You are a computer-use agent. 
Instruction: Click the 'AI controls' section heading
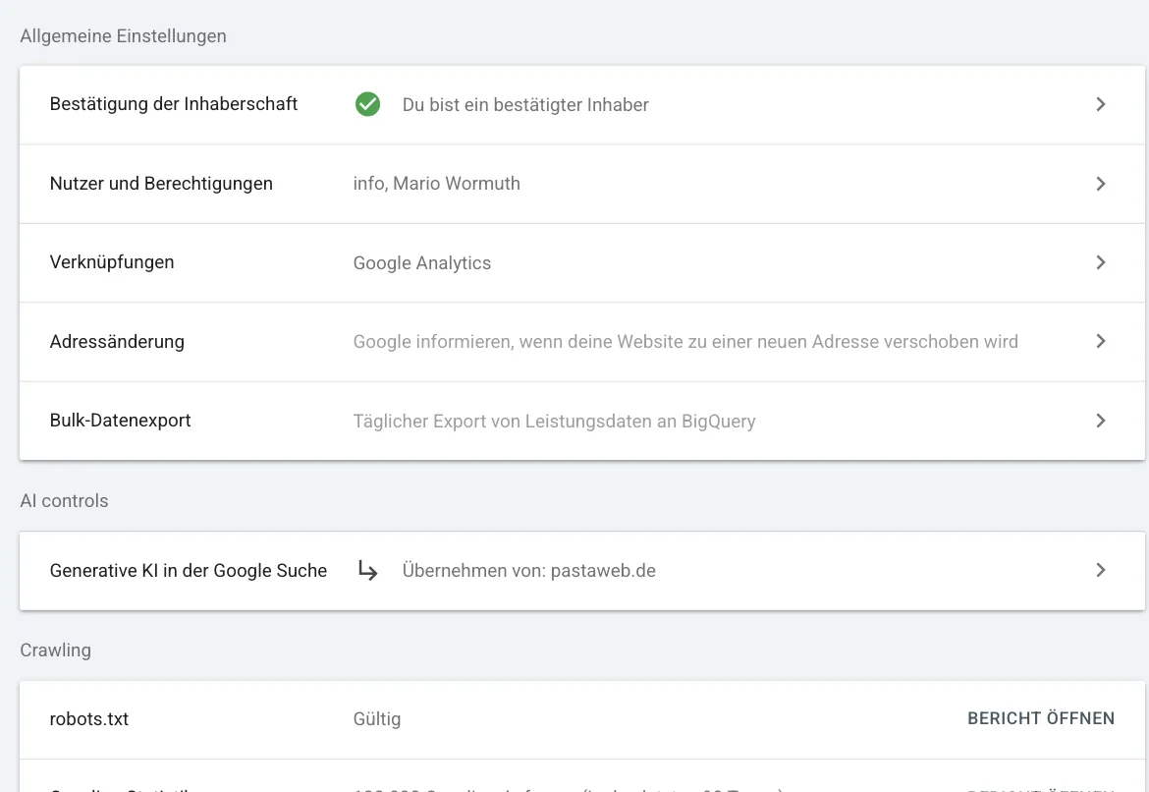65,501
